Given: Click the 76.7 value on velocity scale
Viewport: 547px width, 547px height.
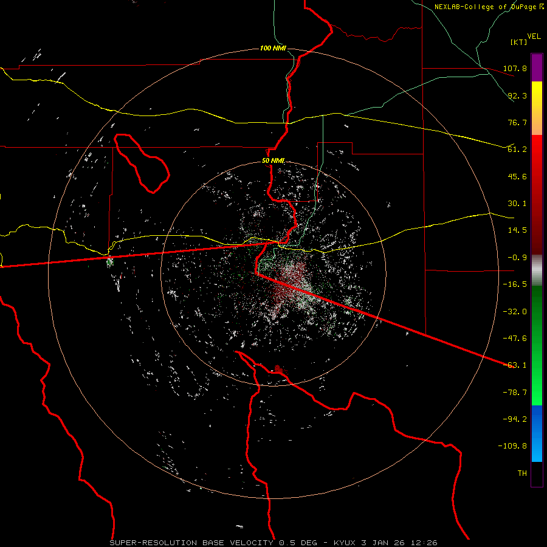Looking at the screenshot, I should 517,122.
